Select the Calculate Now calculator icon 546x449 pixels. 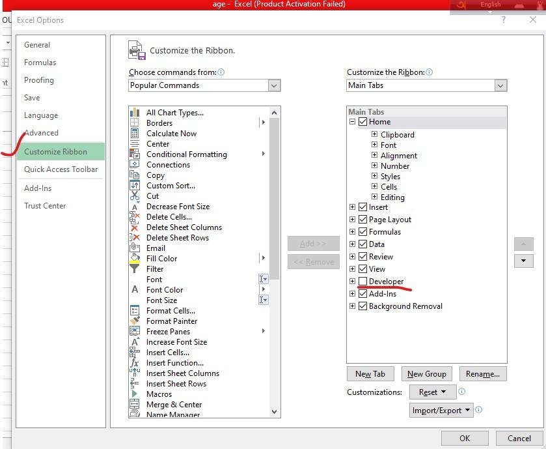[135, 134]
